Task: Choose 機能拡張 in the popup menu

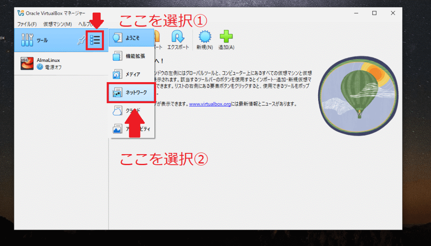Action: coord(131,56)
